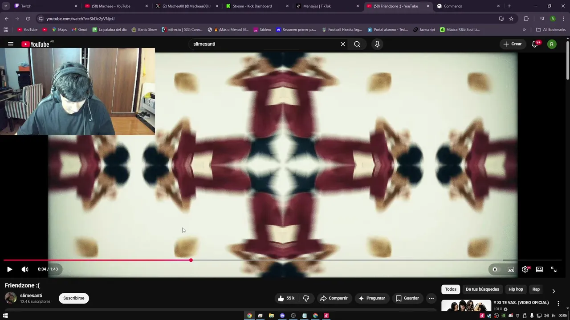Play the video

pos(9,269)
